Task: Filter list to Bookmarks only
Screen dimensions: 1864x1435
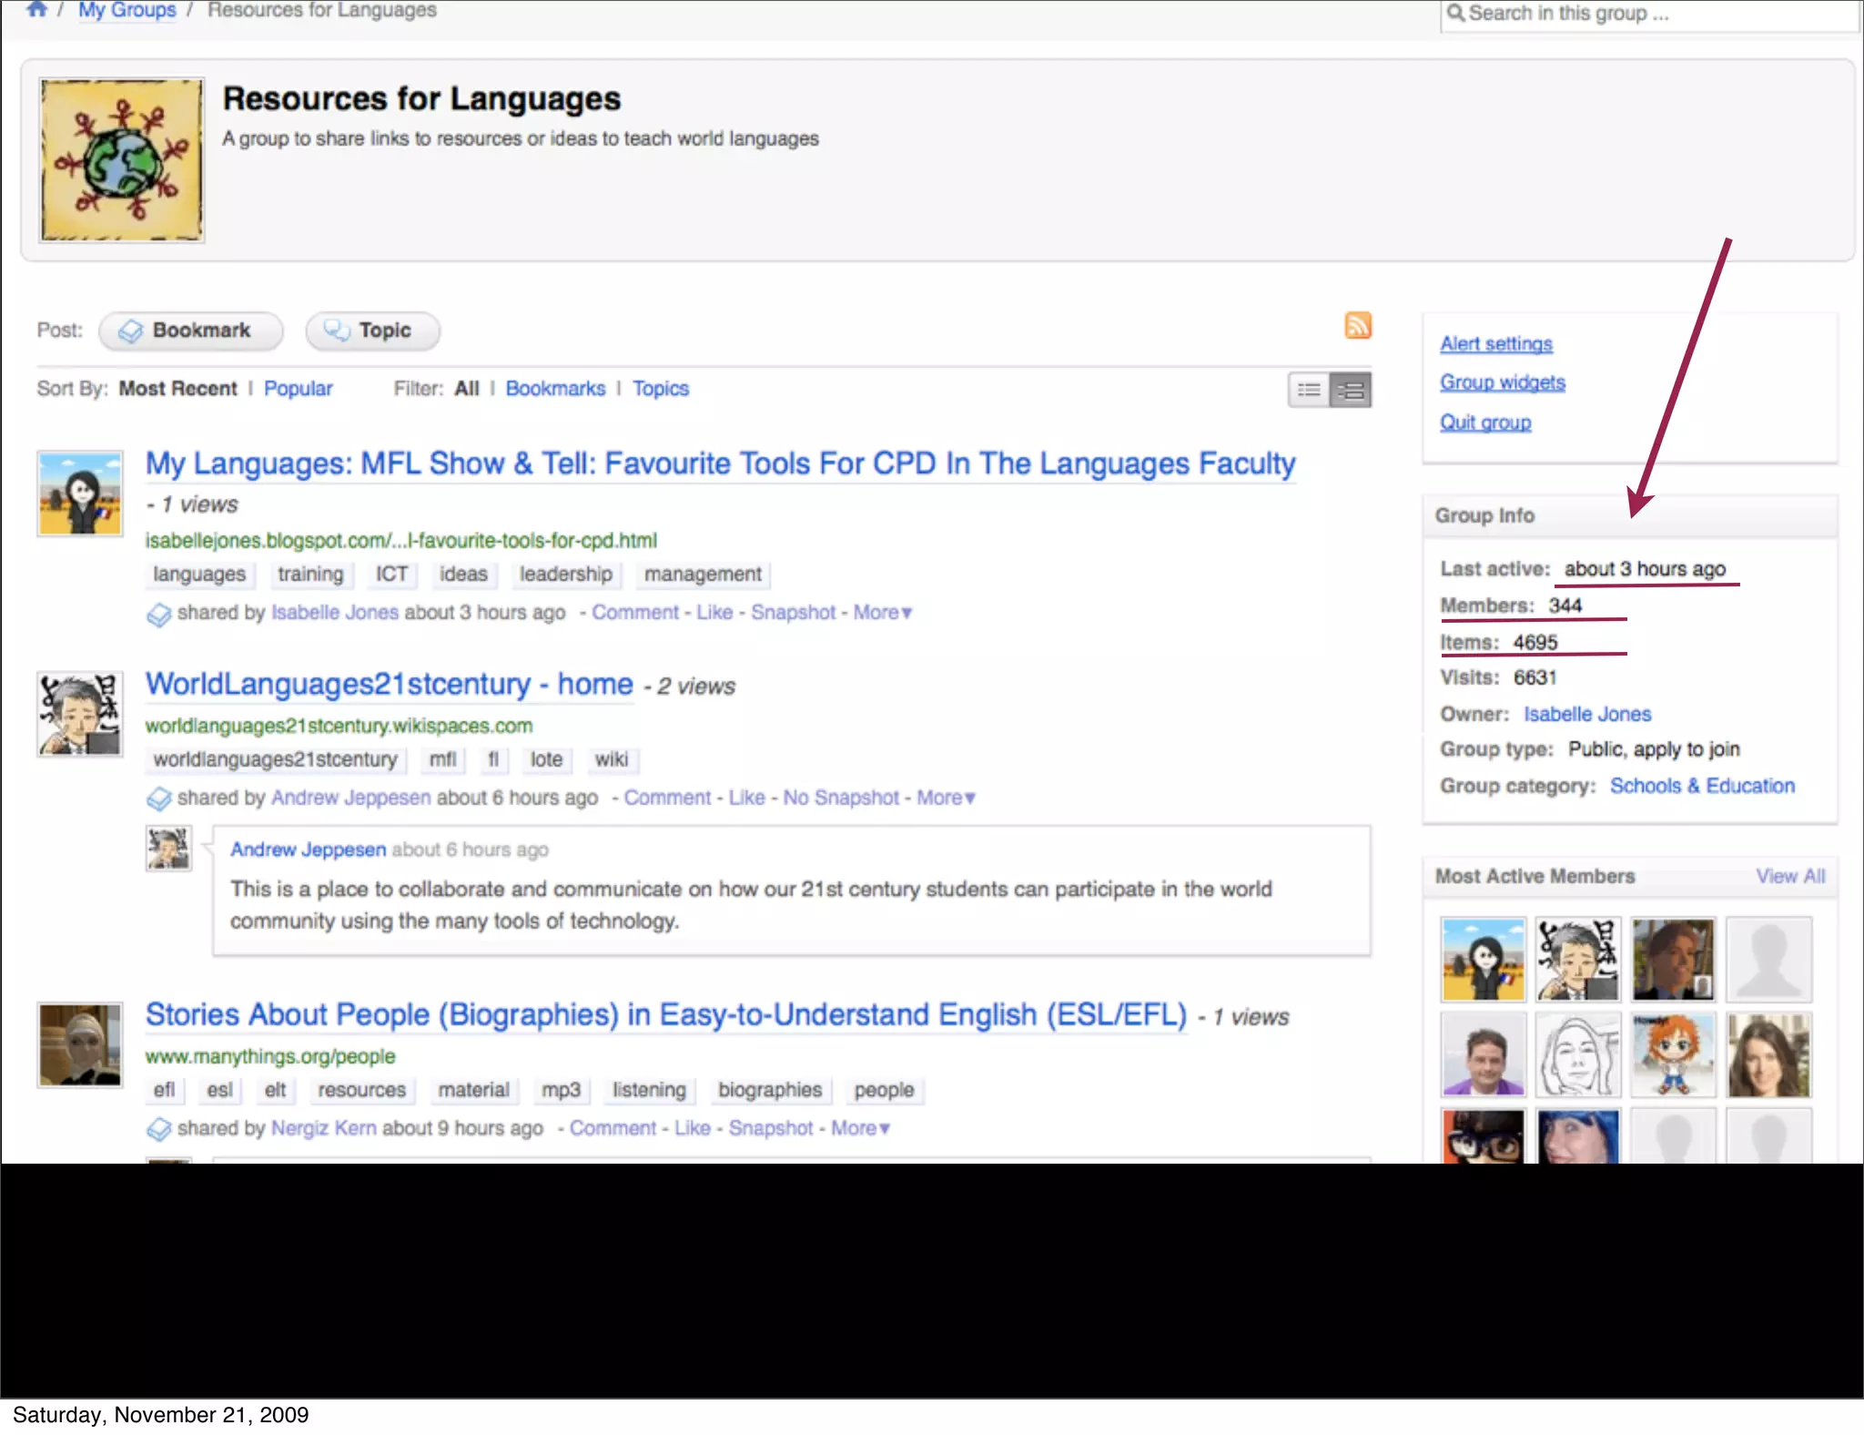Action: click(555, 389)
